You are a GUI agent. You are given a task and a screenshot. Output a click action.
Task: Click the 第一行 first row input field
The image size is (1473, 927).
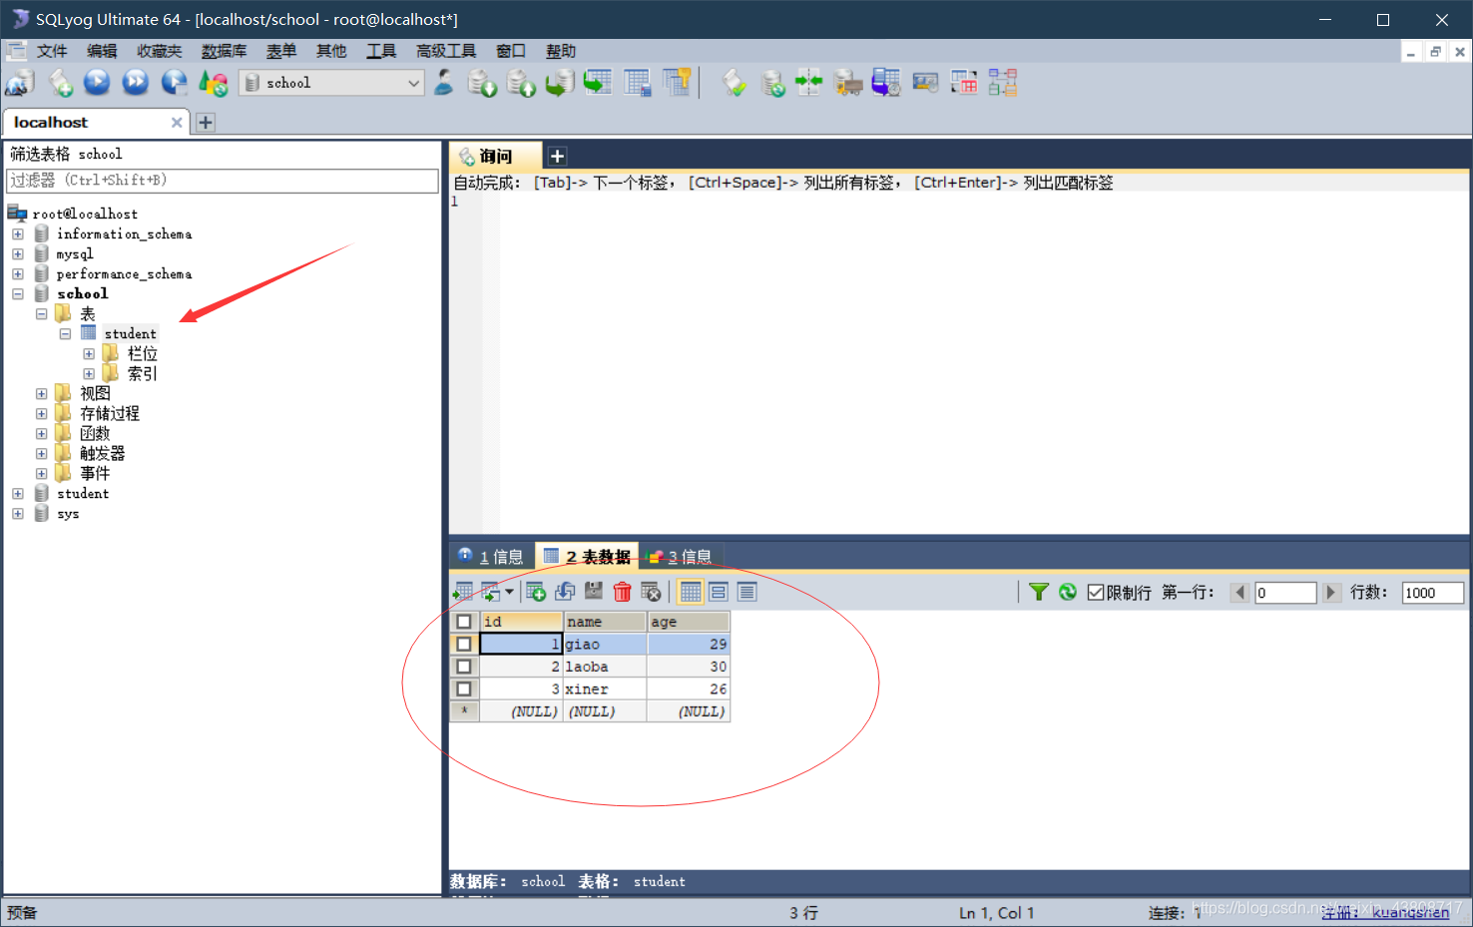pyautogui.click(x=1285, y=593)
